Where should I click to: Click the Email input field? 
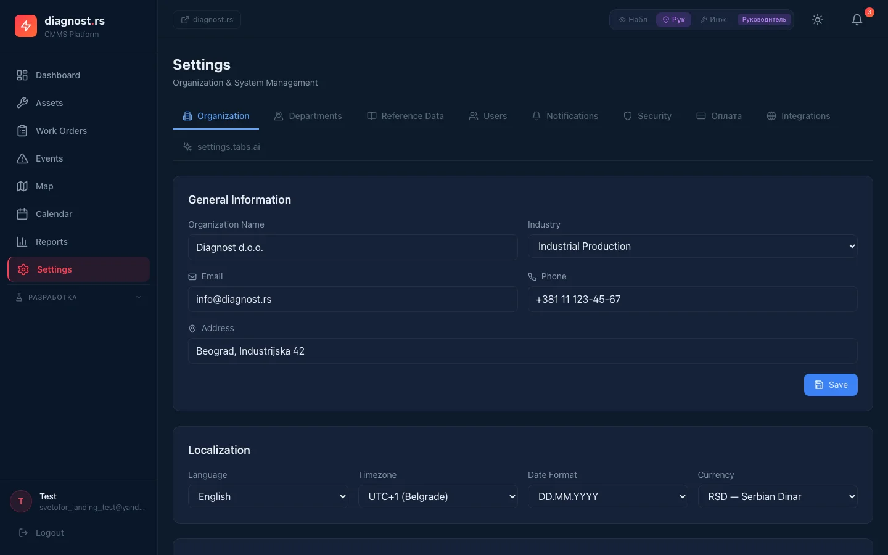click(353, 299)
